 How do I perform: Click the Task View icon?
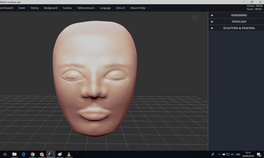click(x=5, y=154)
